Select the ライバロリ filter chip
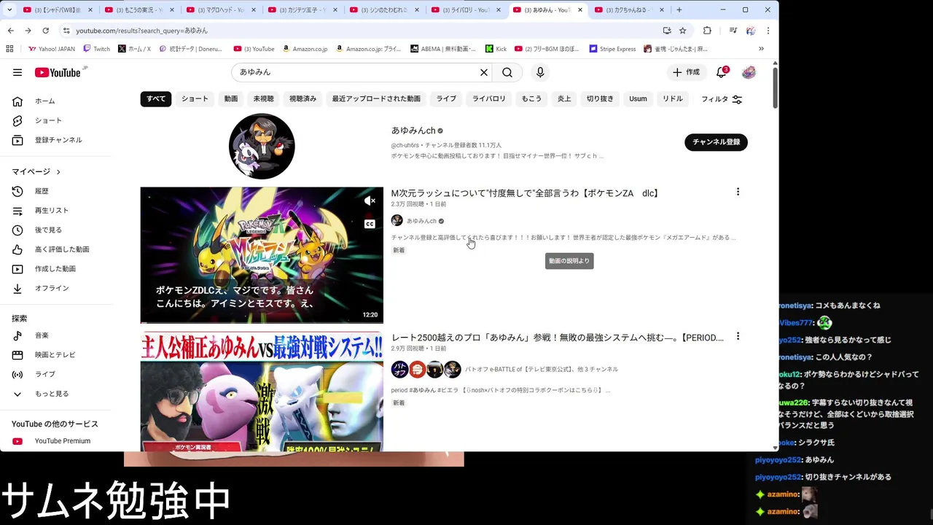The width and height of the screenshot is (933, 525). click(x=489, y=99)
